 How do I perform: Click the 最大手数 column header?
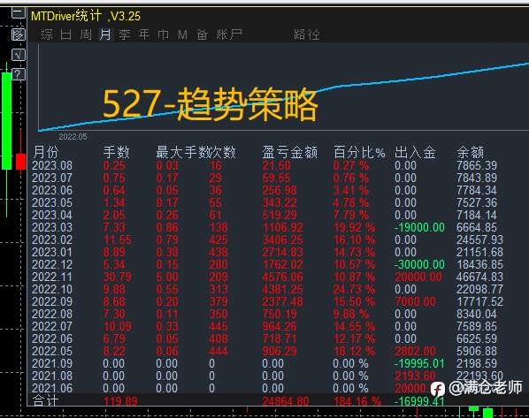[182, 152]
